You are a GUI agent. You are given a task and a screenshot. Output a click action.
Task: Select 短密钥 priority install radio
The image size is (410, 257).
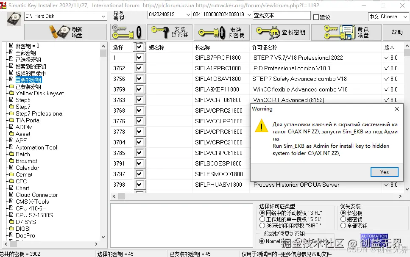(x=343, y=219)
